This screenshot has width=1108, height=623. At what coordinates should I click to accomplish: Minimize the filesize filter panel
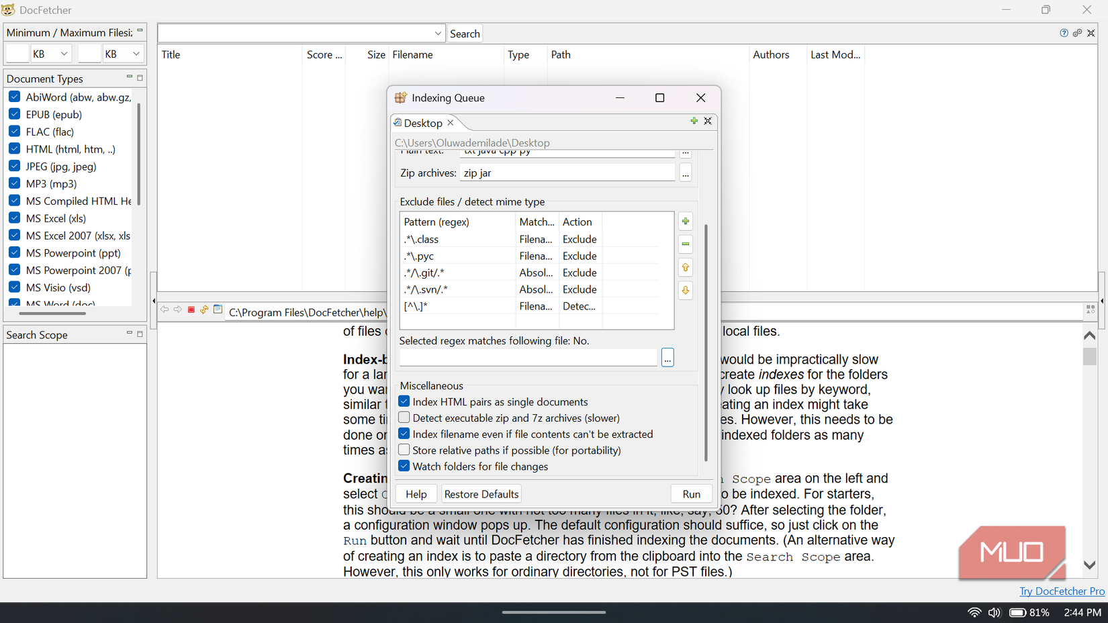click(140, 31)
